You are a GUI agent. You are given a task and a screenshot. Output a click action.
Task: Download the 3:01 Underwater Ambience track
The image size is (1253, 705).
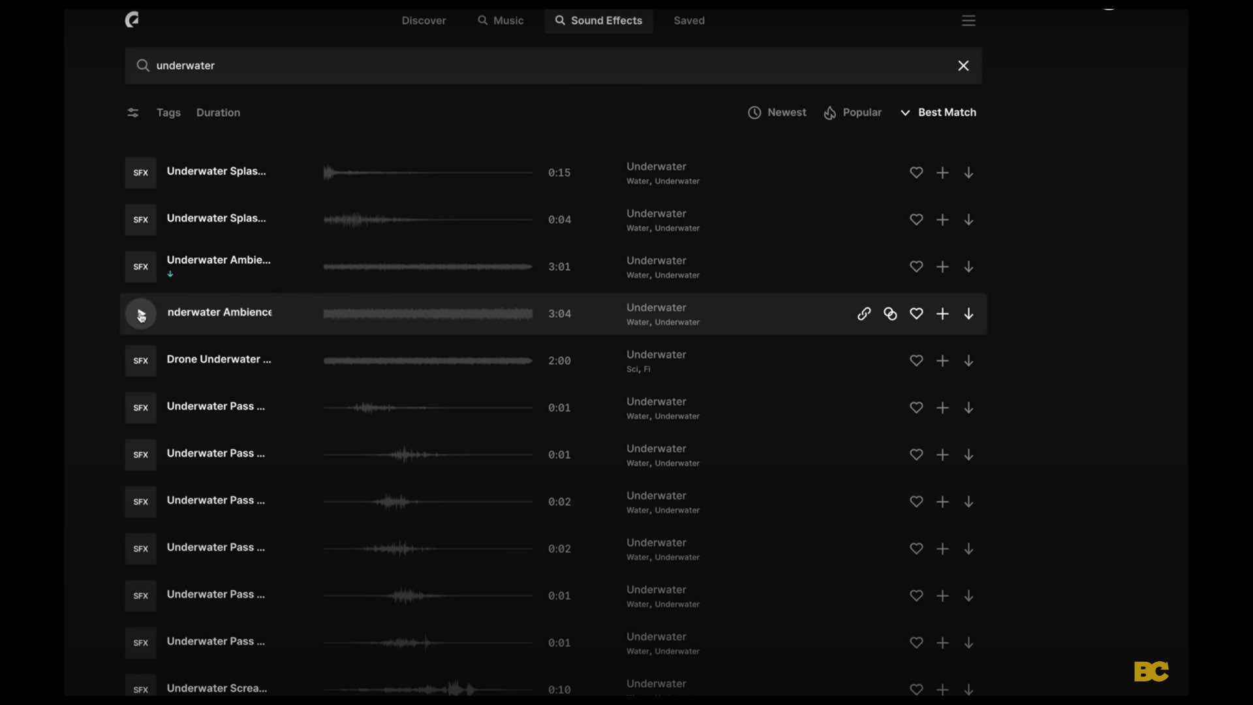pos(968,267)
